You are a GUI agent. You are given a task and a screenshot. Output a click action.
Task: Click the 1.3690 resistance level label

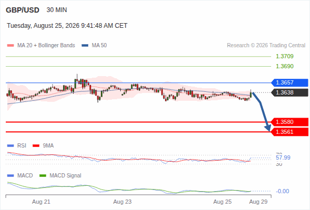pyautogui.click(x=284, y=66)
